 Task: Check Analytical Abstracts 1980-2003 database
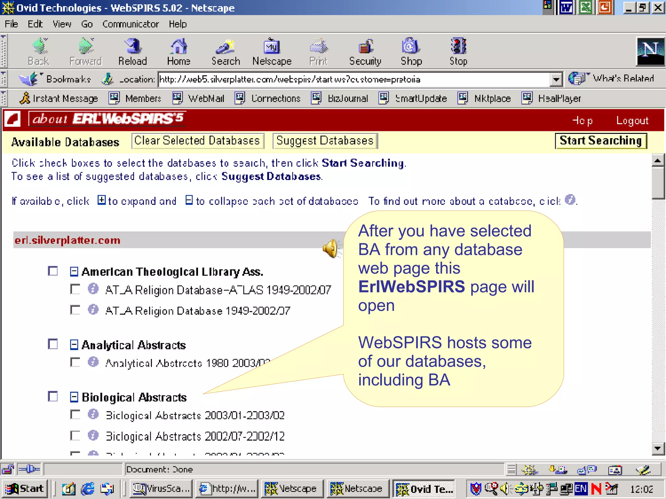75,362
